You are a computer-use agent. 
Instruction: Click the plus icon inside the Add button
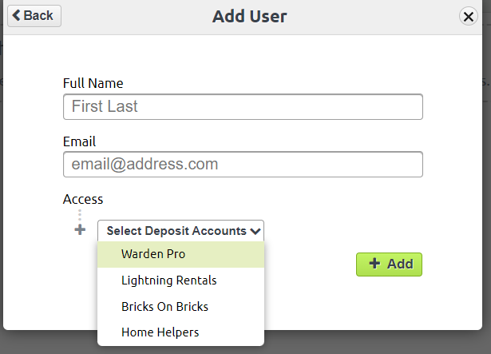click(374, 264)
